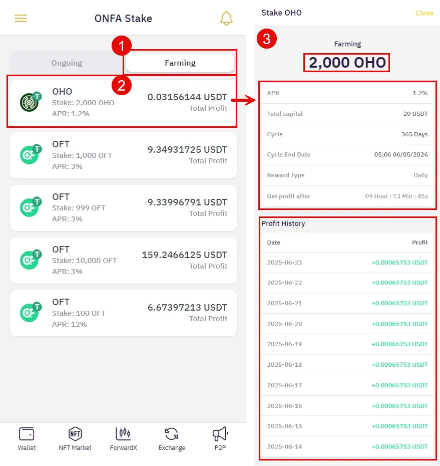The image size is (440, 466).
Task: Open the hamburger menu icon
Action: point(21,19)
